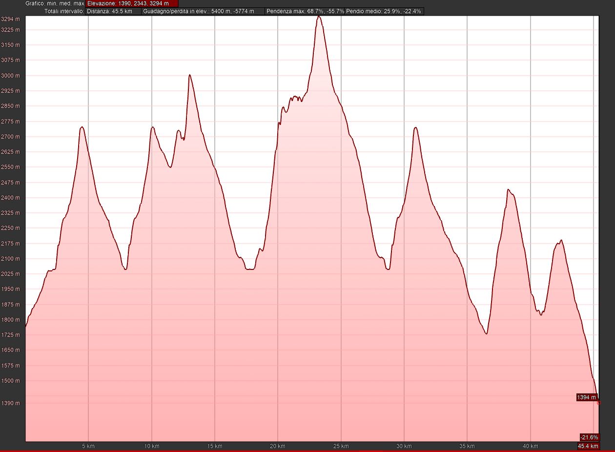Viewport: 615px width, 452px height.
Task: Click the Totali intervallo label
Action: 63,11
